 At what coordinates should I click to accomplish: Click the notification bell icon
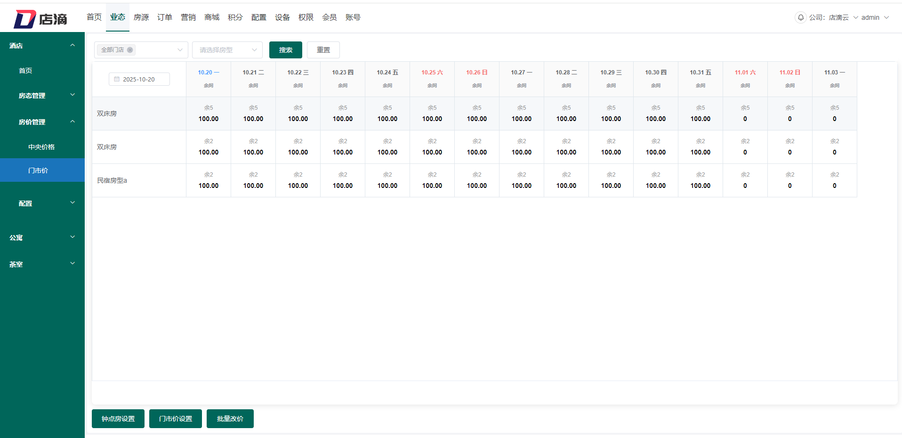[x=800, y=17]
